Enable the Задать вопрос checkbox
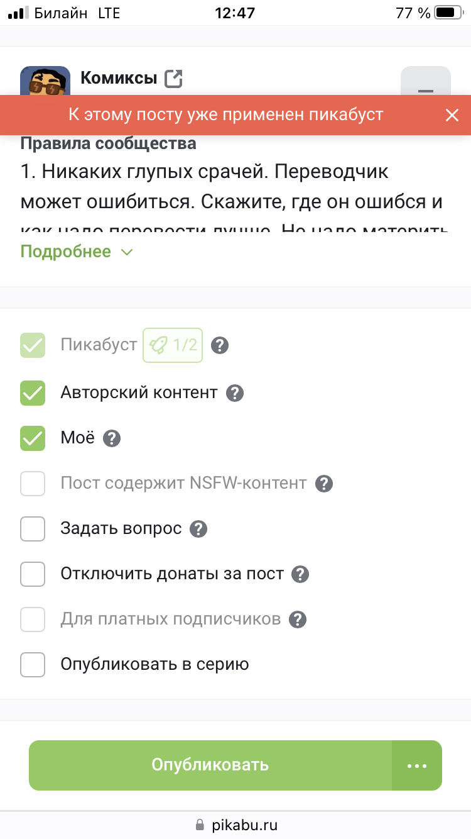This screenshot has height=839, width=471. 33,529
